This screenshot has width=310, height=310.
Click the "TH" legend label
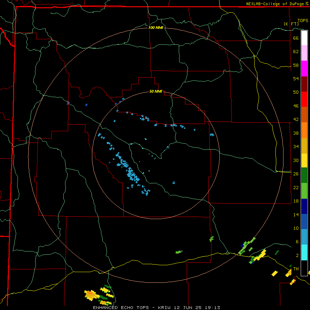pyautogui.click(x=296, y=269)
